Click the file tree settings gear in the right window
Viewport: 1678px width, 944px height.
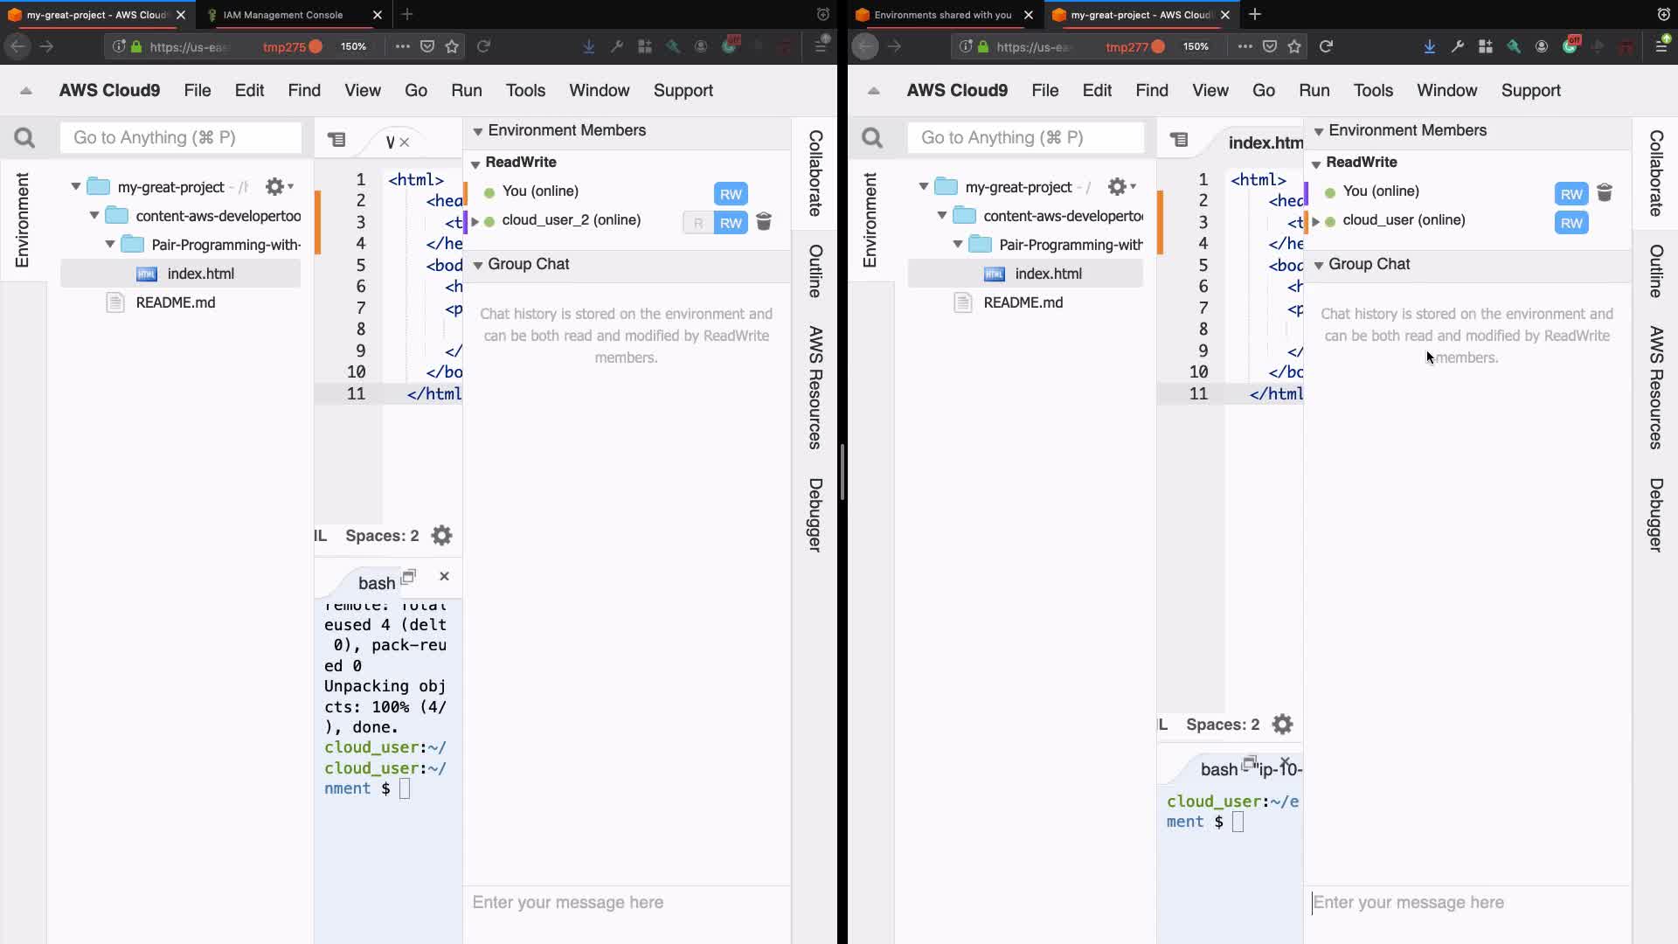tap(1117, 186)
